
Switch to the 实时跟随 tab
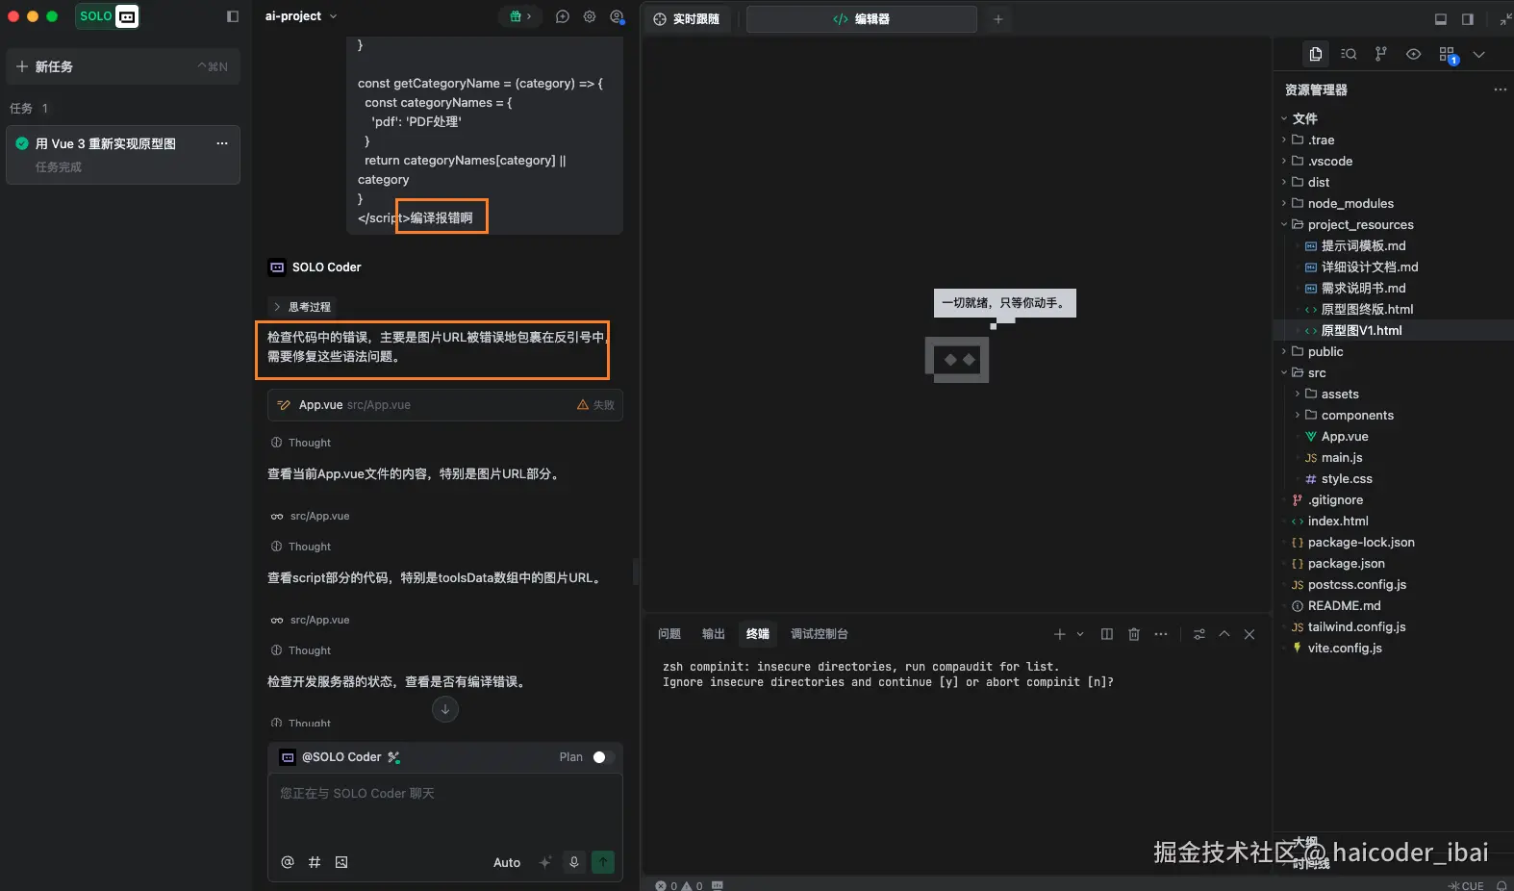[687, 19]
